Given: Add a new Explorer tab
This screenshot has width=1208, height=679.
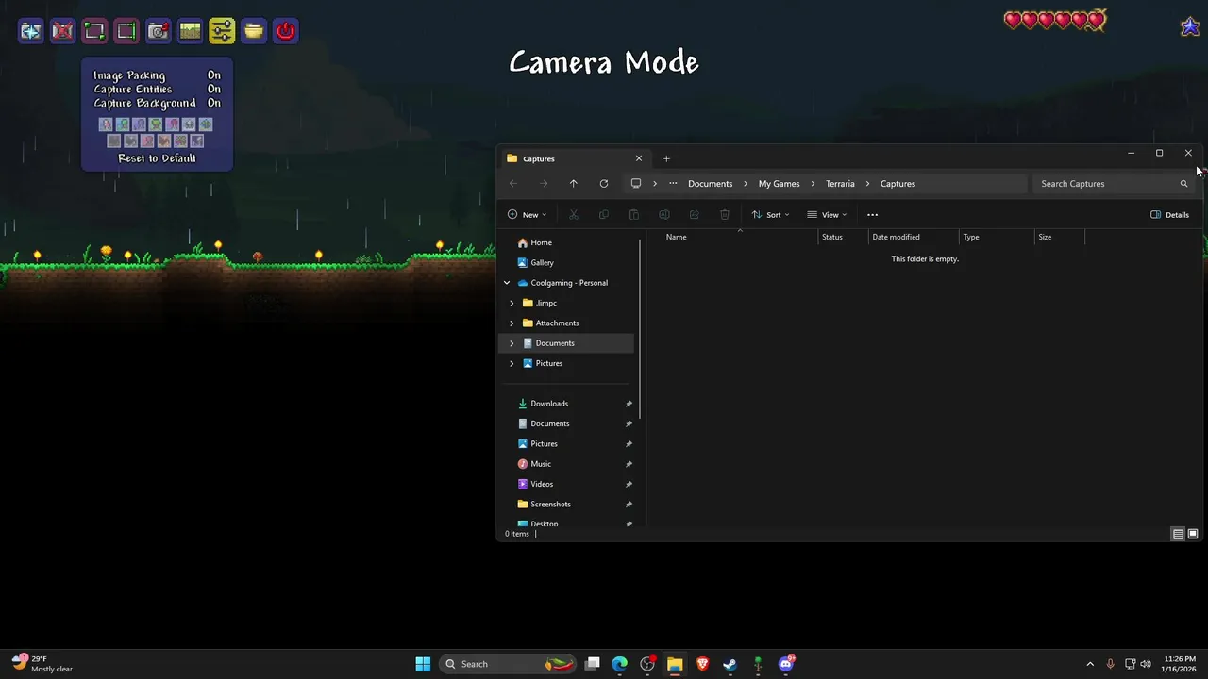Looking at the screenshot, I should [666, 158].
